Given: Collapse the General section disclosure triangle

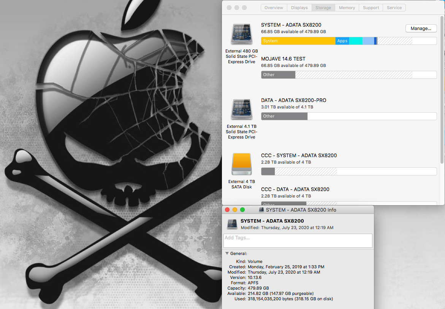Looking at the screenshot, I should 227,253.
